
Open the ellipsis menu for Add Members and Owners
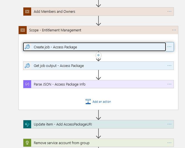tap(169, 11)
